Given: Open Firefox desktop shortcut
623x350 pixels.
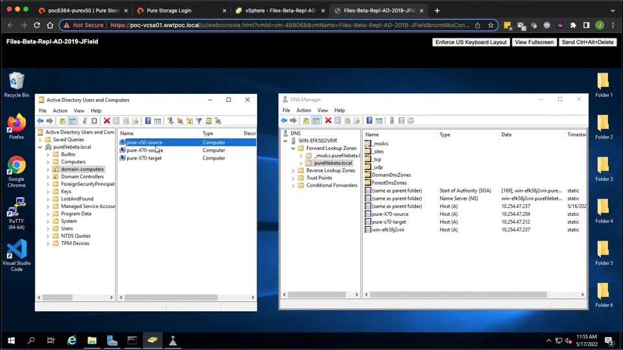Looking at the screenshot, I should (x=16, y=126).
